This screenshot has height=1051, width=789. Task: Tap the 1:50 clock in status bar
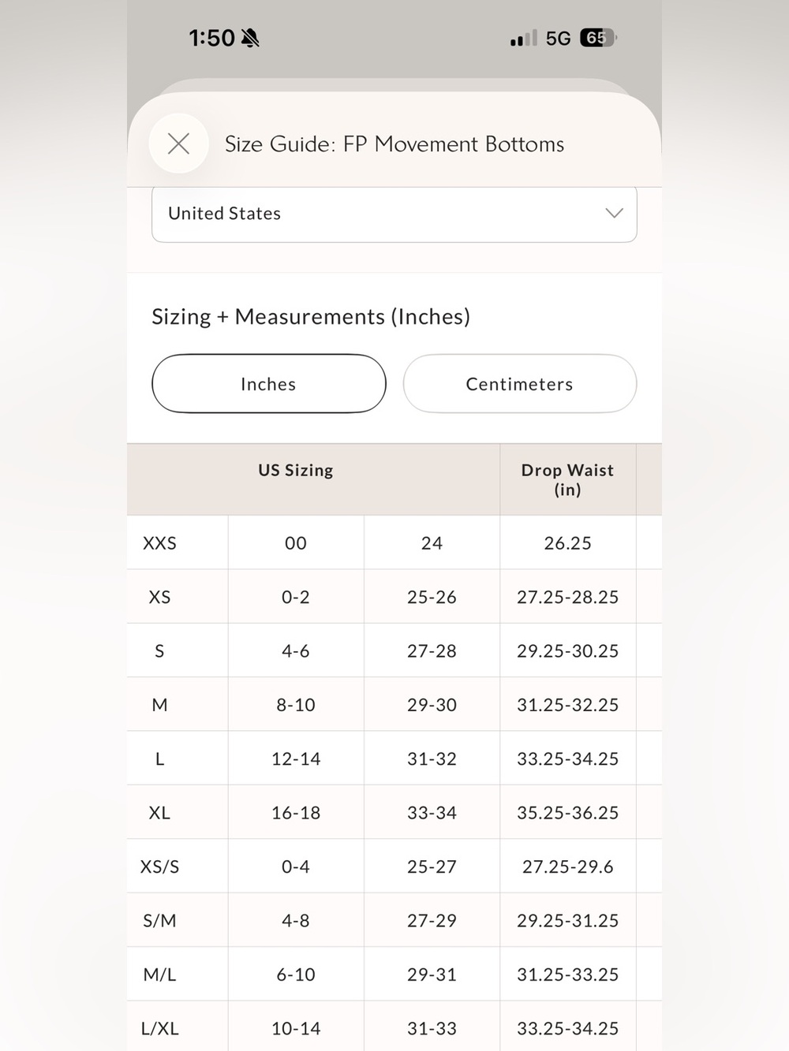pos(211,38)
